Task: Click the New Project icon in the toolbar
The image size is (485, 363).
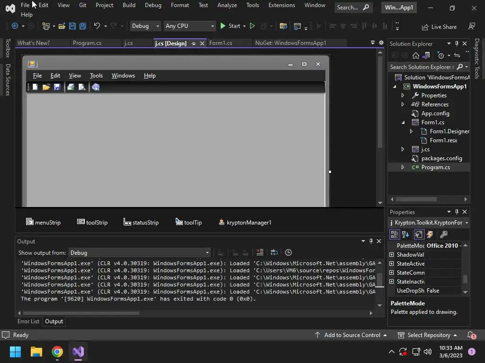Action: point(46,26)
